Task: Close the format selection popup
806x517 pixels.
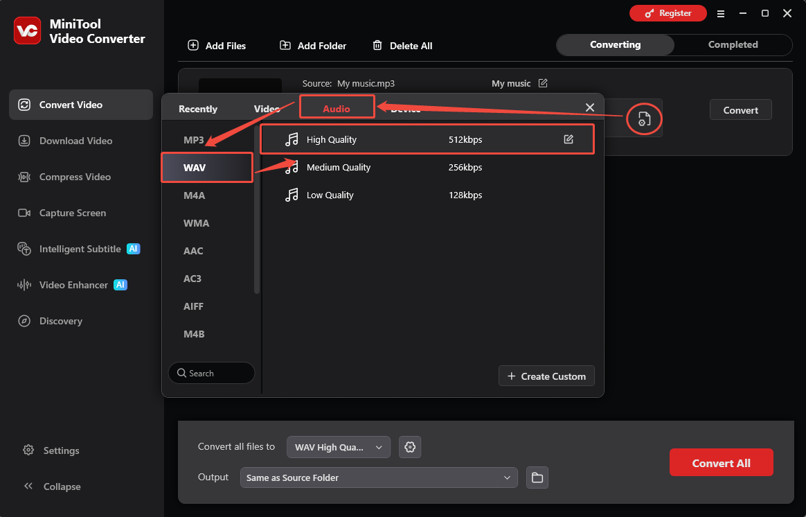Action: [589, 107]
